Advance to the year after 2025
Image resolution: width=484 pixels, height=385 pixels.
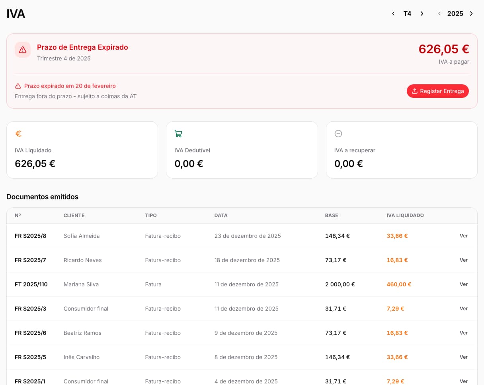(x=471, y=14)
